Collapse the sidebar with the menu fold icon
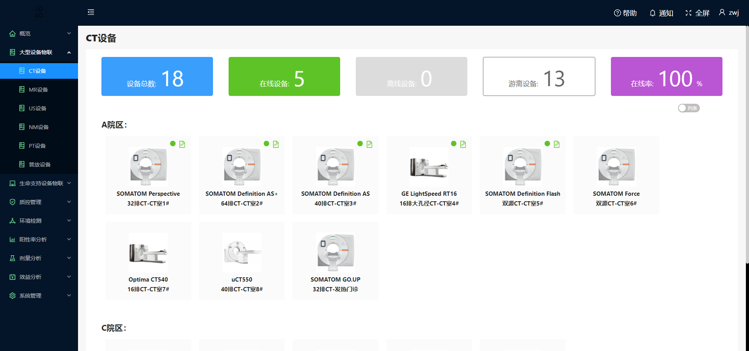Image resolution: width=749 pixels, height=351 pixels. tap(91, 12)
